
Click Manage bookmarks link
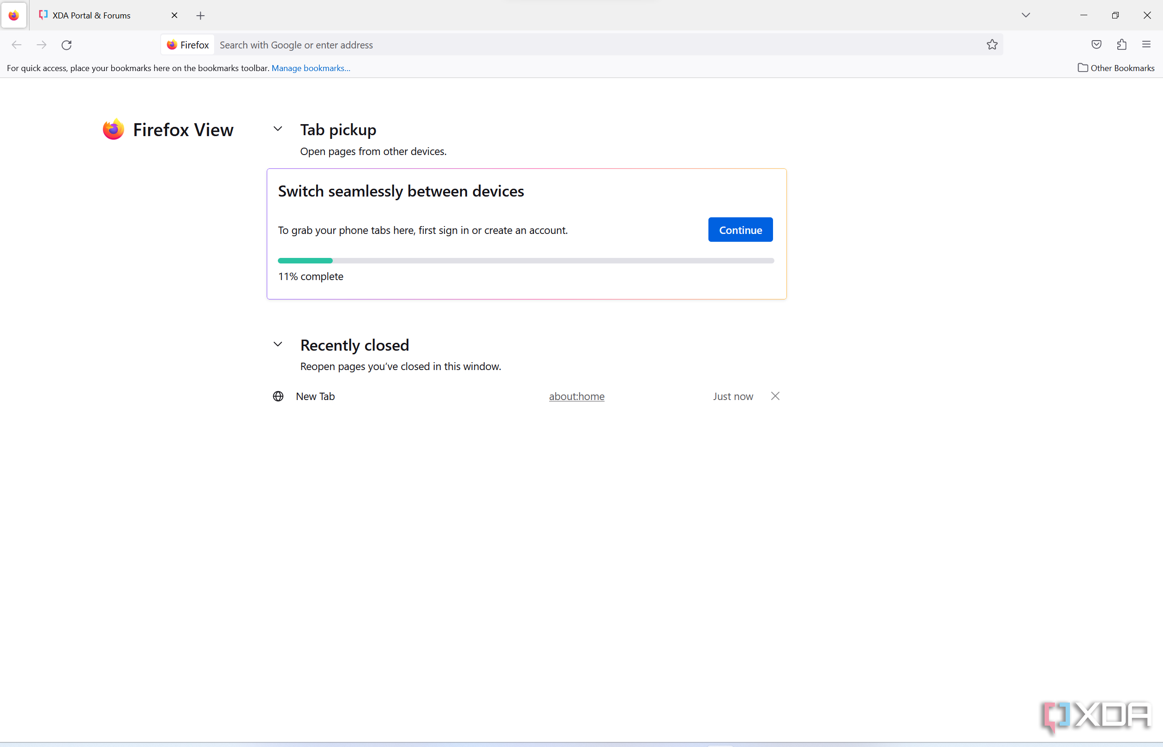311,68
